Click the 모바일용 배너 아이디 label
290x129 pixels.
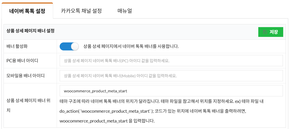(25, 76)
